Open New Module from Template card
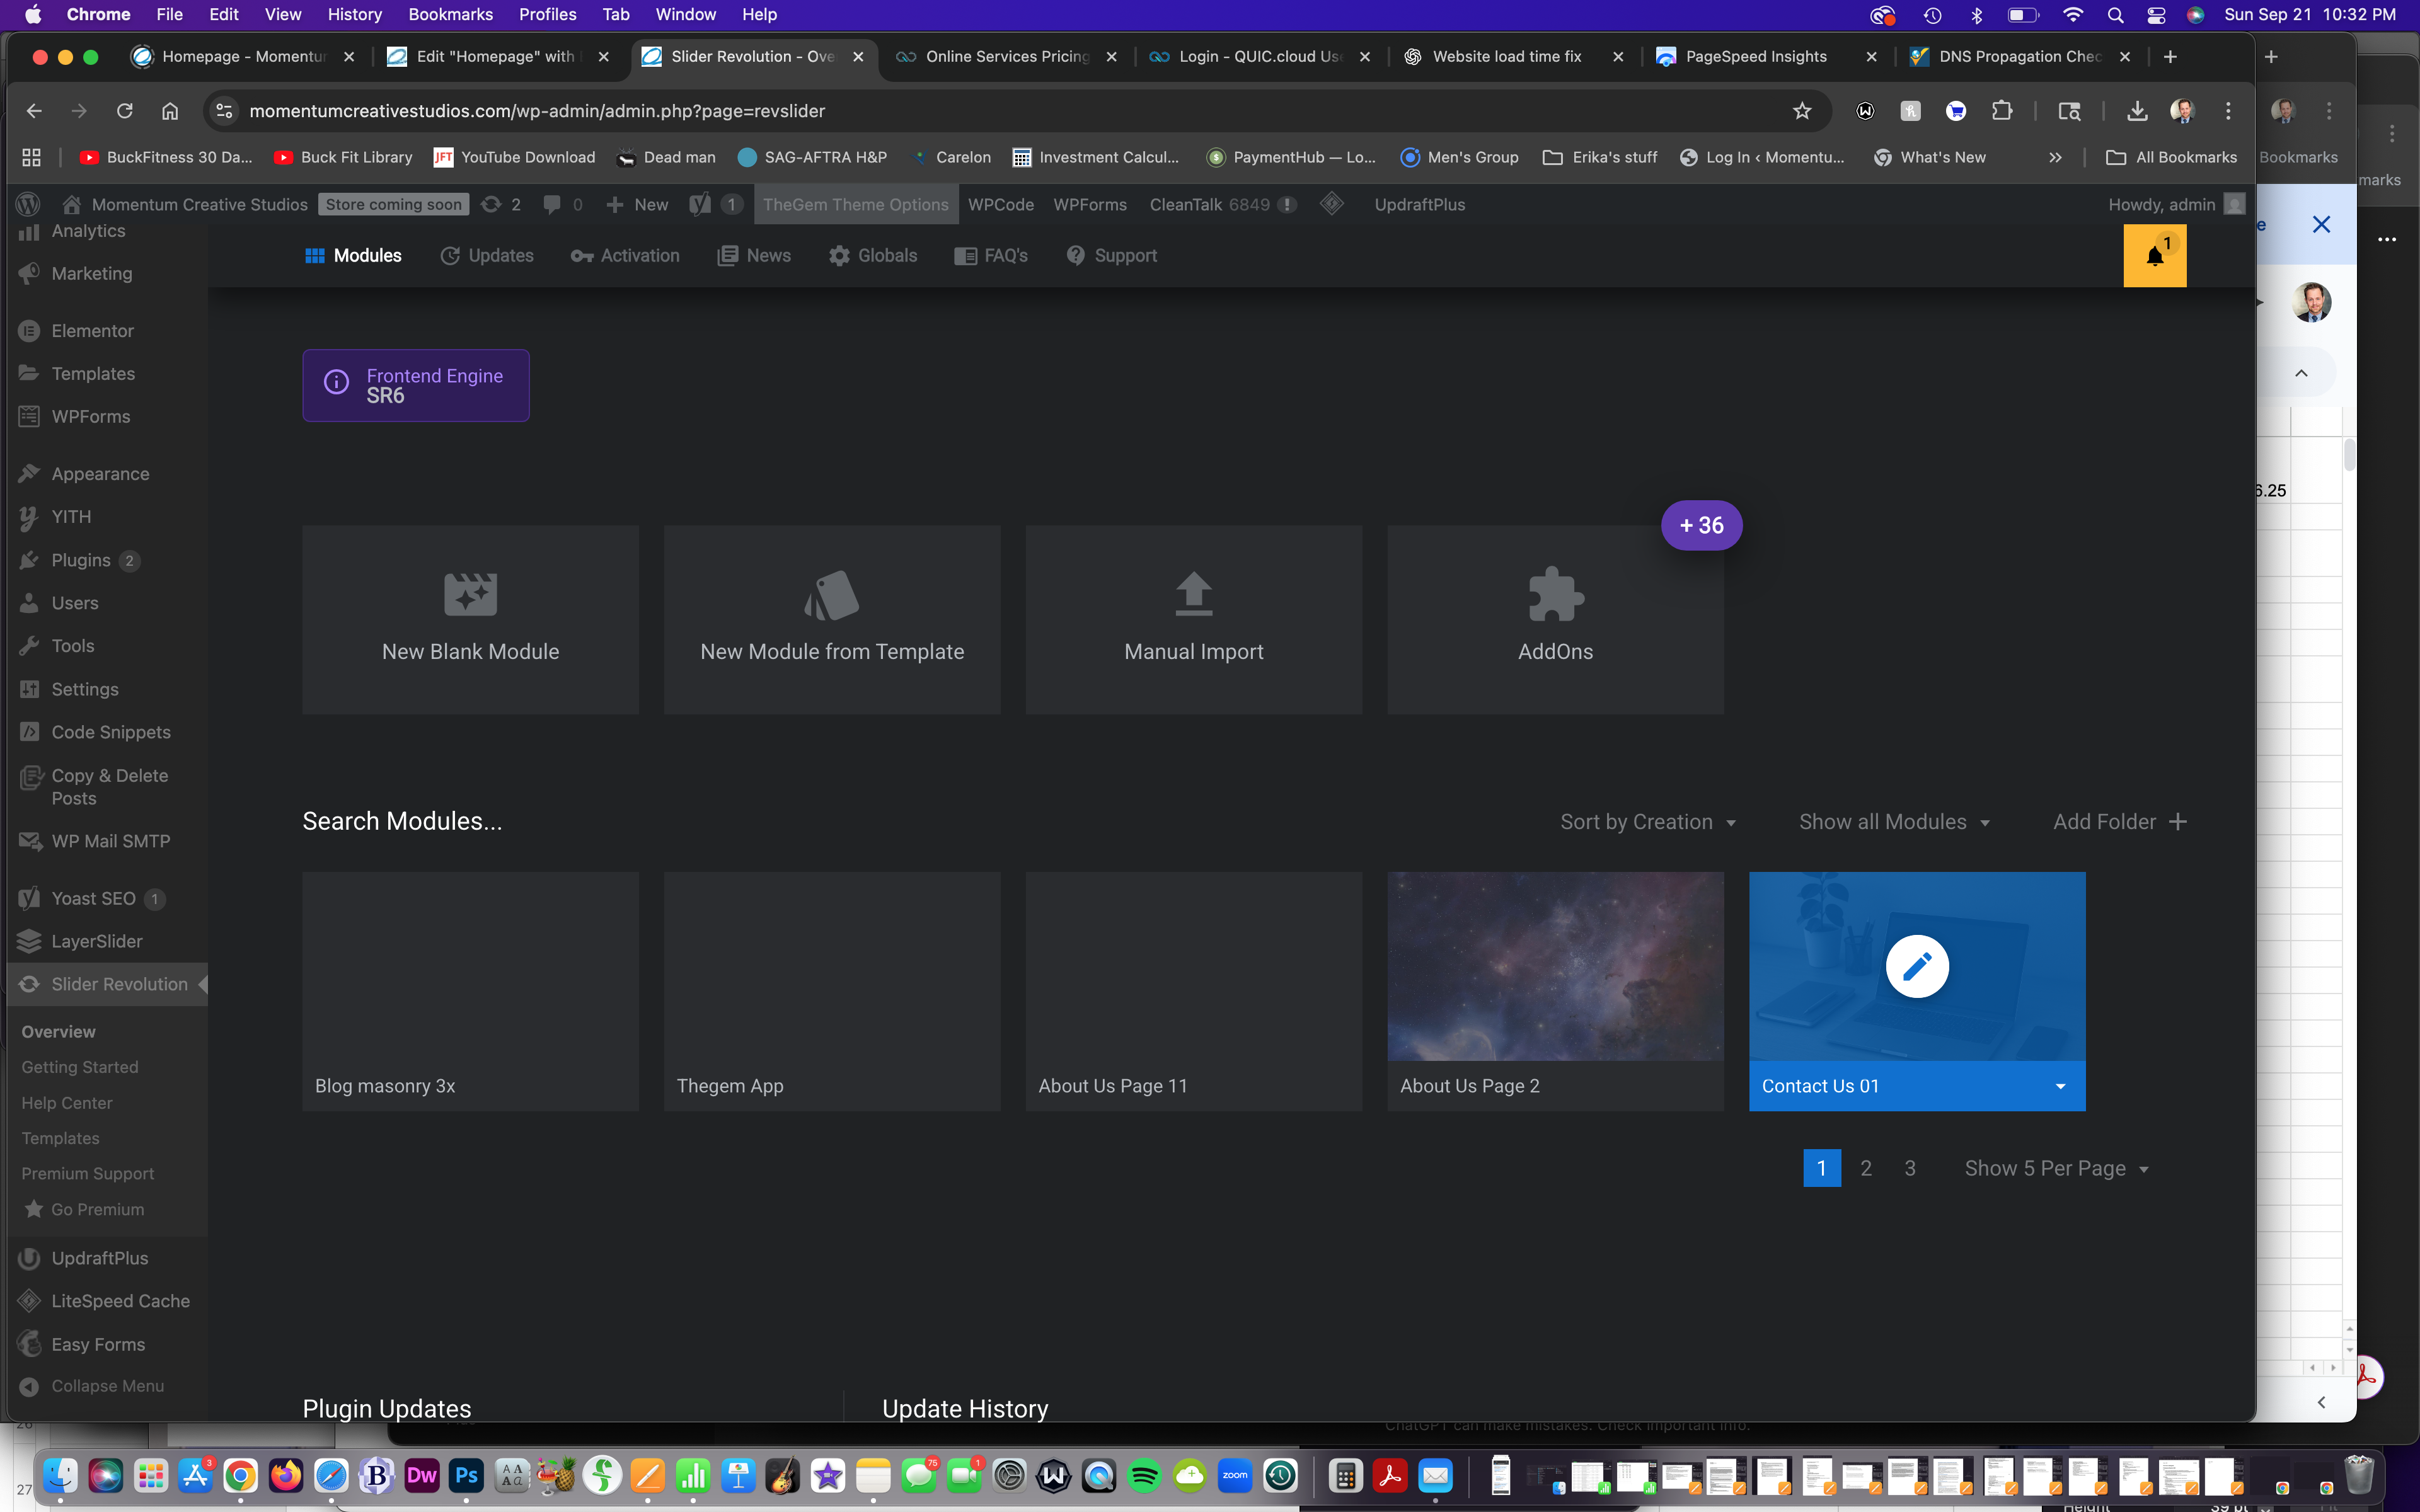 coord(832,619)
